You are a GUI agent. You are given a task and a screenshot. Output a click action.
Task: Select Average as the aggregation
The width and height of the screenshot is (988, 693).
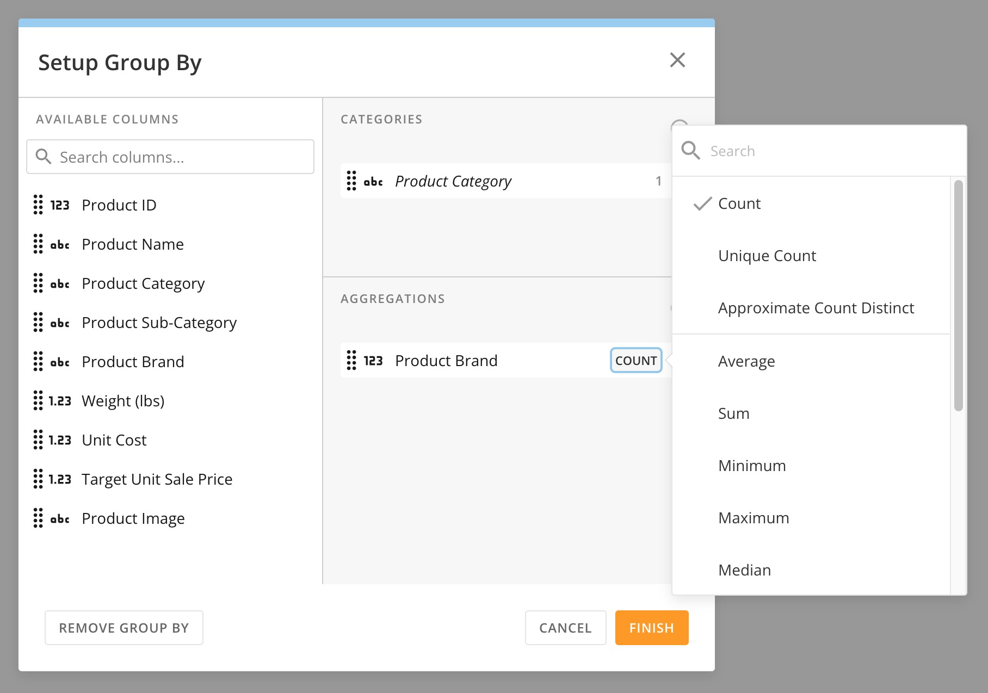pyautogui.click(x=746, y=361)
